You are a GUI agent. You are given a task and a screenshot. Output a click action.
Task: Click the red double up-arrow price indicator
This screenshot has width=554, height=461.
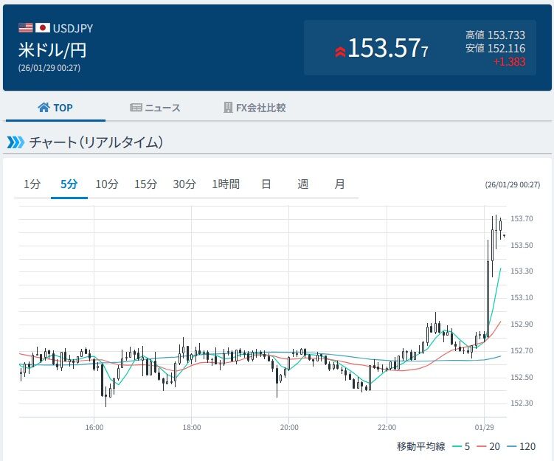point(340,52)
